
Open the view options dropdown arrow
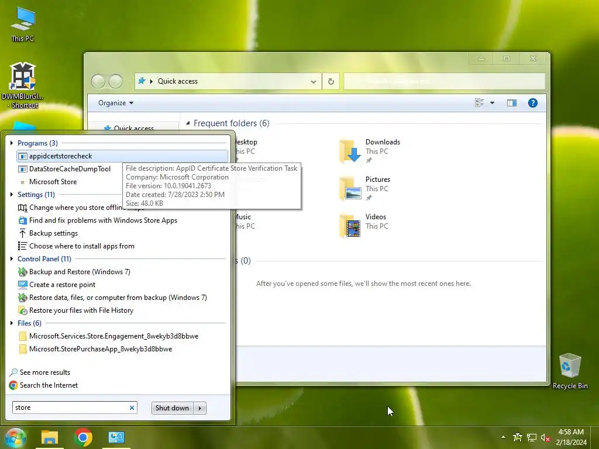[492, 103]
